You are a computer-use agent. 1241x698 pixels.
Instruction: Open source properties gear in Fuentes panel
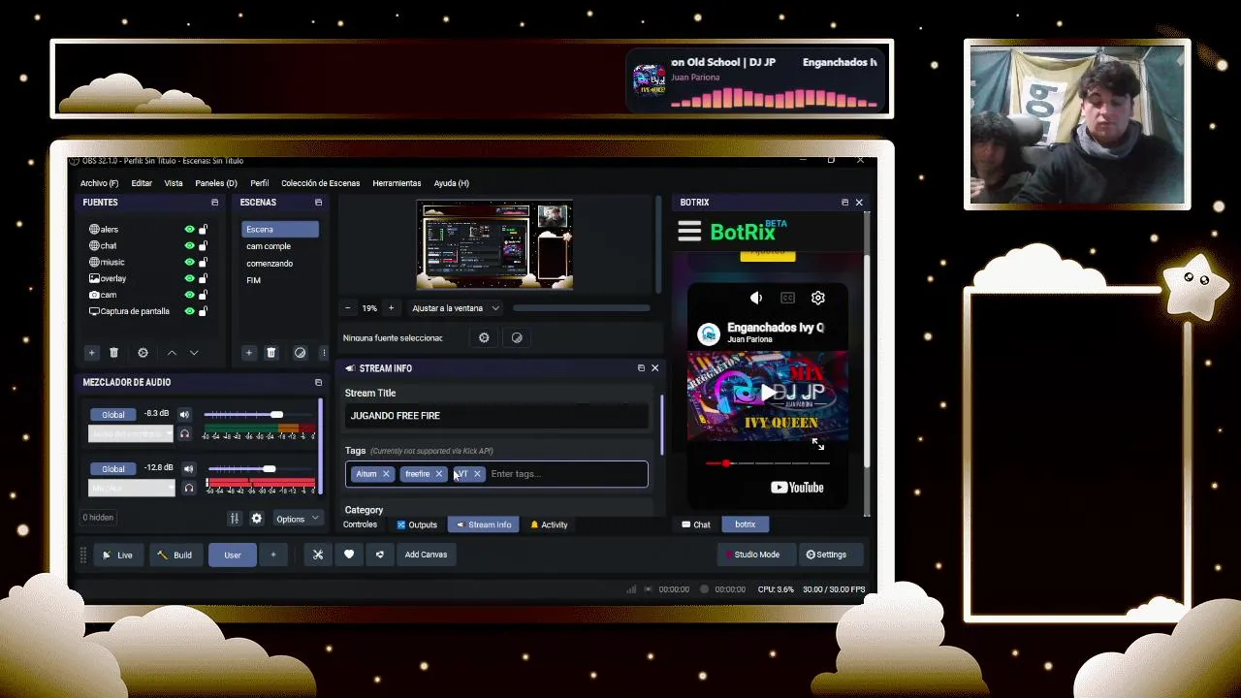[x=143, y=353]
